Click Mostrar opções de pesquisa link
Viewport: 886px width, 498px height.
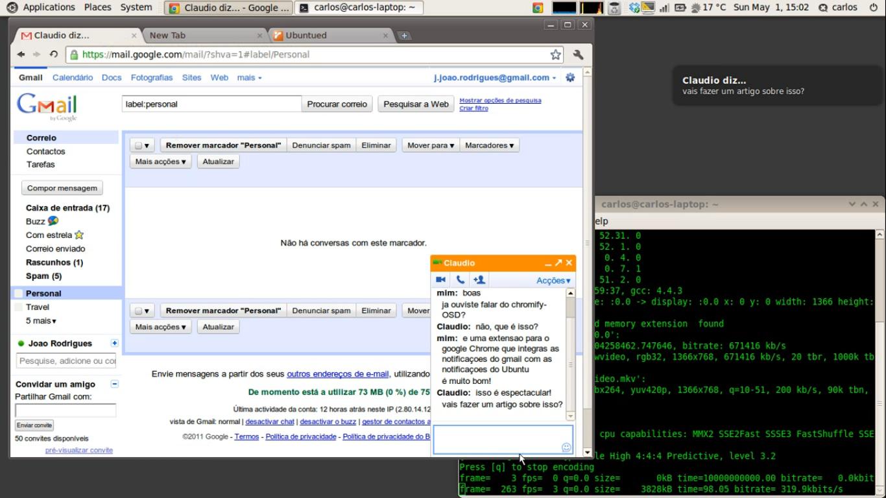500,101
